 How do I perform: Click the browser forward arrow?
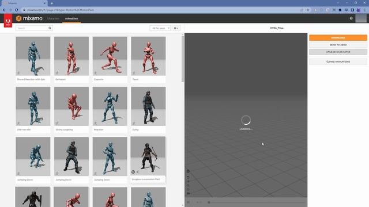coord(10,10)
